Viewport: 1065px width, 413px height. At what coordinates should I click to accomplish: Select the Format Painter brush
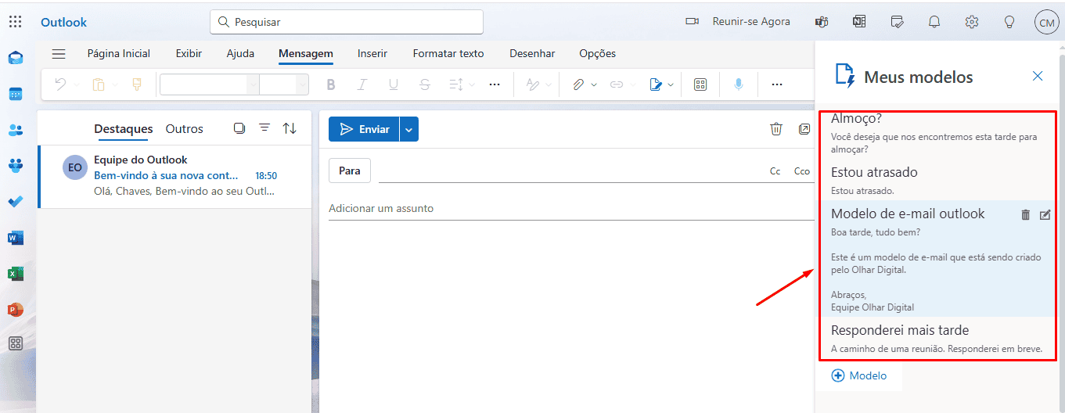coord(137,84)
